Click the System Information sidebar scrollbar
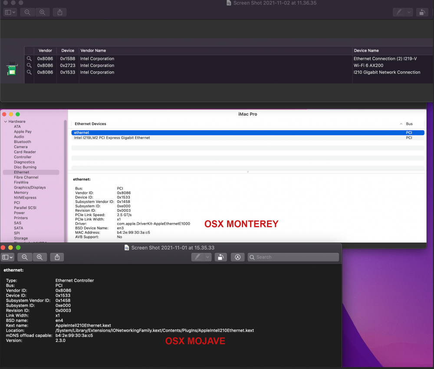The image size is (434, 369). click(x=66, y=181)
